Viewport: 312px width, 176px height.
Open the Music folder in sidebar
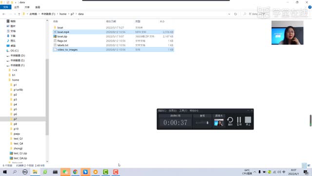(13, 41)
